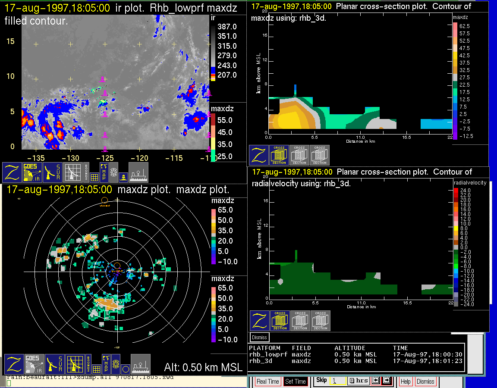Click the ship platform icon under the ir plot
This screenshot has width=497, height=388.
tap(138, 172)
